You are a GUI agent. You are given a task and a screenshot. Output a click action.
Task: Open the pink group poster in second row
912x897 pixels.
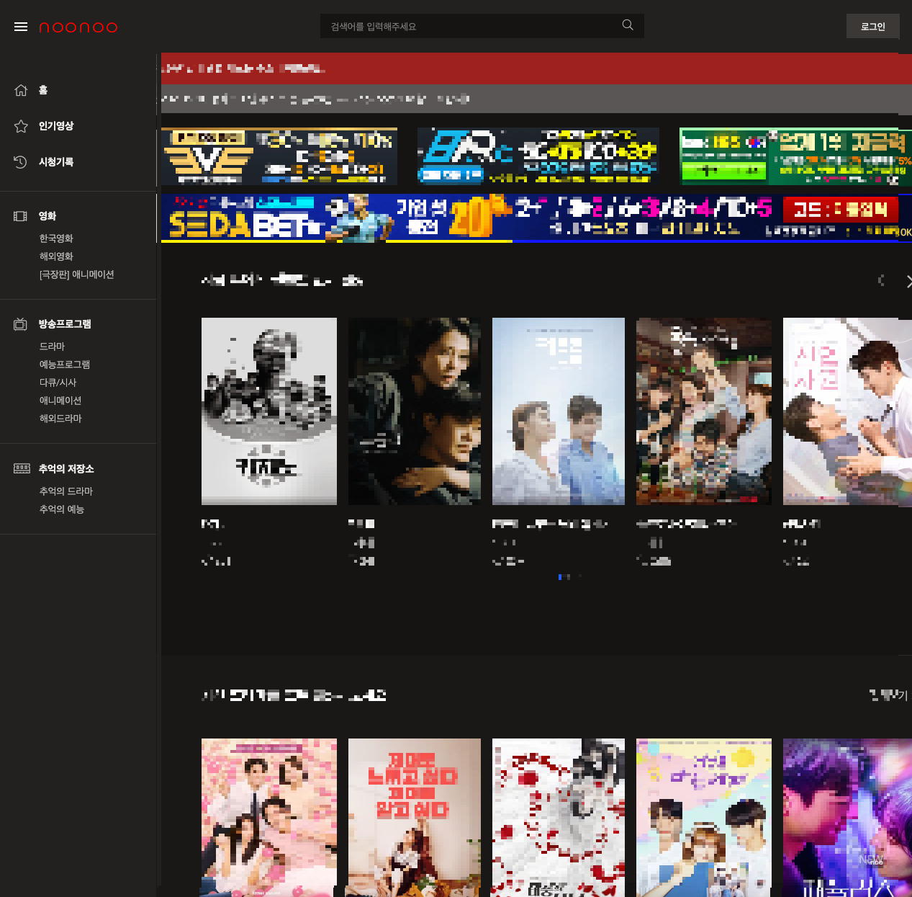pyautogui.click(x=269, y=818)
